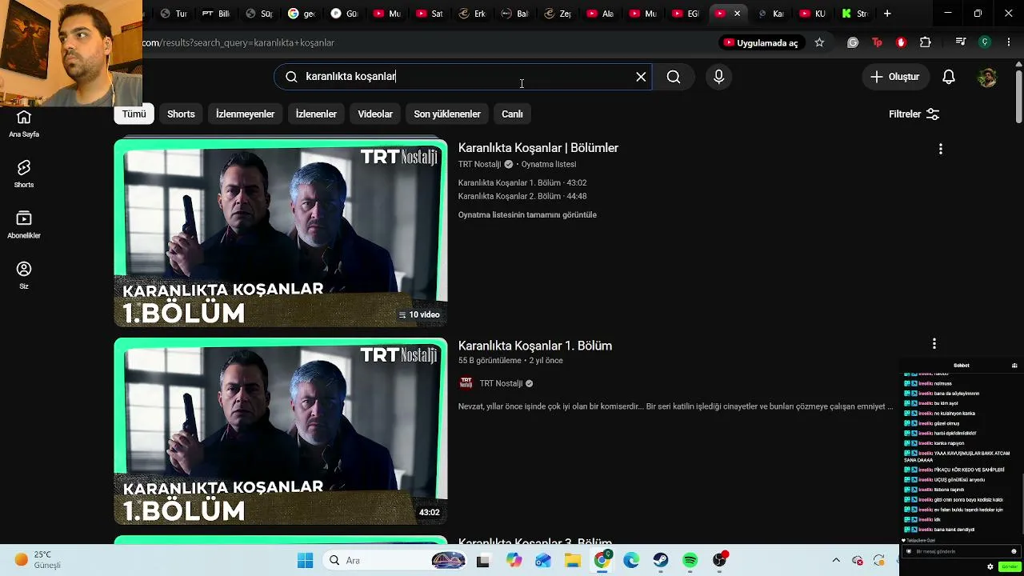Open Copilot from the taskbar

point(513,561)
